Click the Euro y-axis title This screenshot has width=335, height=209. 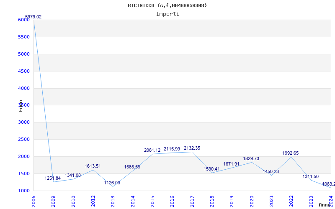click(x=21, y=105)
